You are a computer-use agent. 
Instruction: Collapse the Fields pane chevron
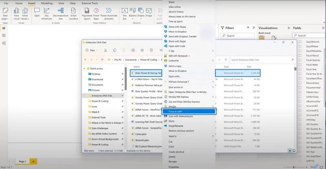tap(323, 28)
